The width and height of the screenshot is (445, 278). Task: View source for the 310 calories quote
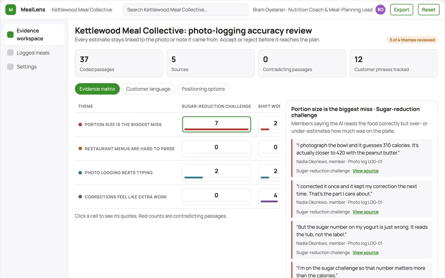[365, 171]
